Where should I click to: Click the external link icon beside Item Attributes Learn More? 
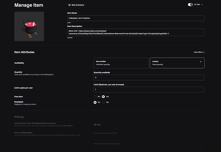click(204, 52)
